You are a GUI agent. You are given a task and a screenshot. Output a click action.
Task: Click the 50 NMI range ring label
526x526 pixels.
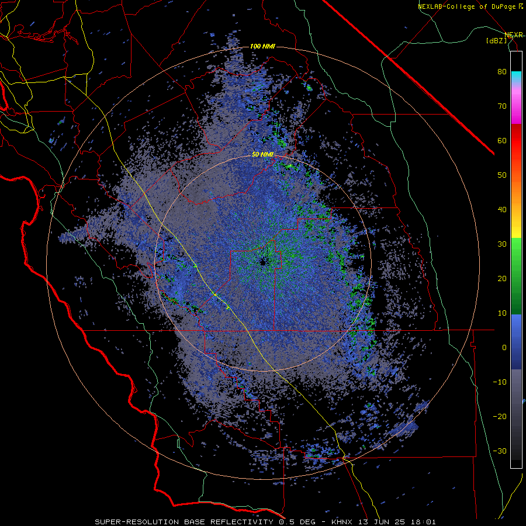262,155
